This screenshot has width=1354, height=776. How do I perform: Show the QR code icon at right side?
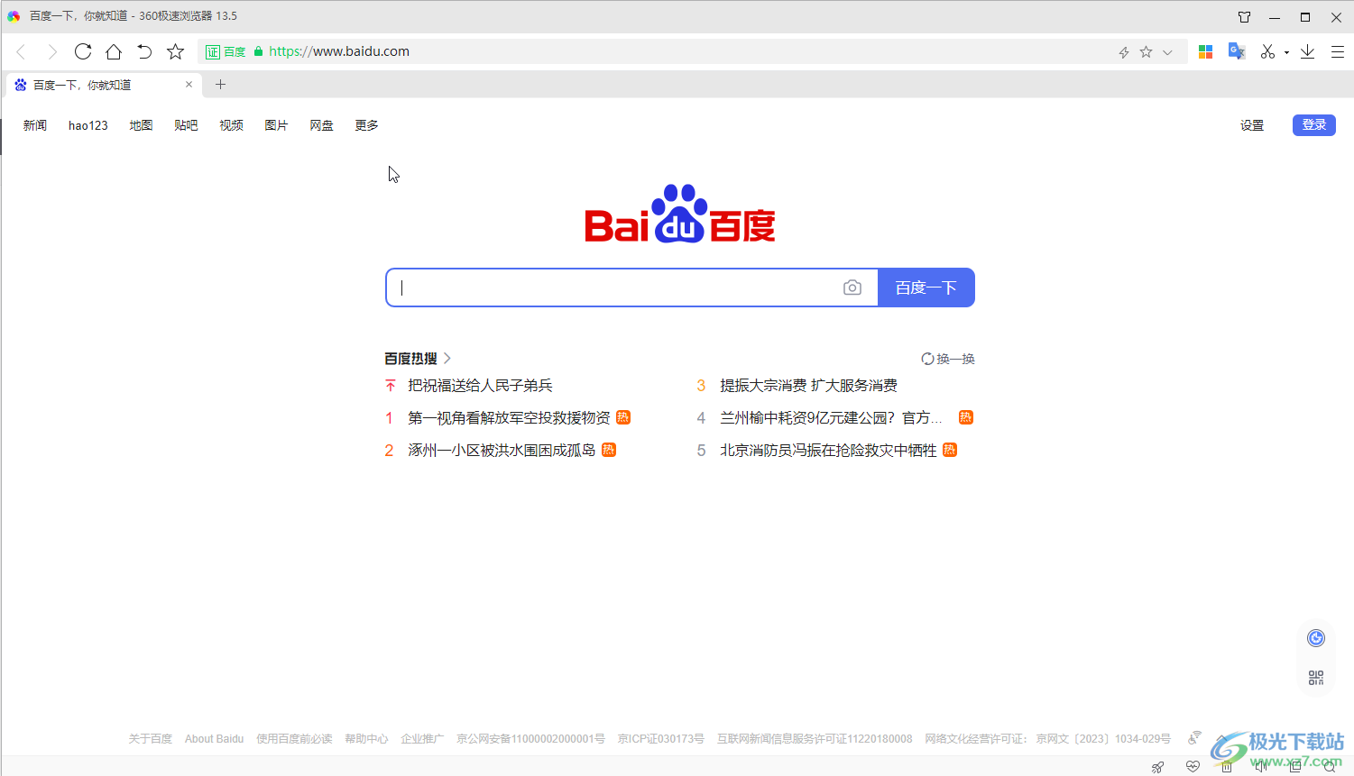[x=1316, y=678]
